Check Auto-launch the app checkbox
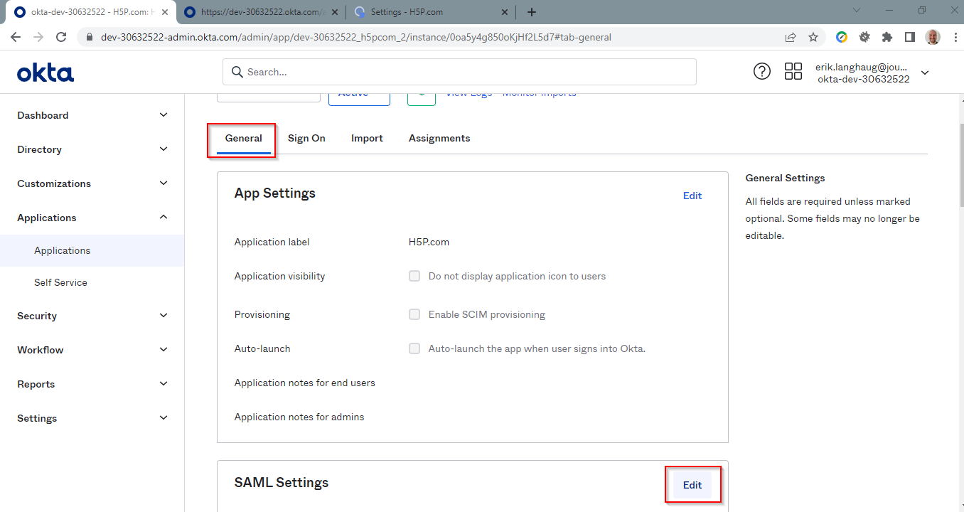964x512 pixels. click(414, 348)
